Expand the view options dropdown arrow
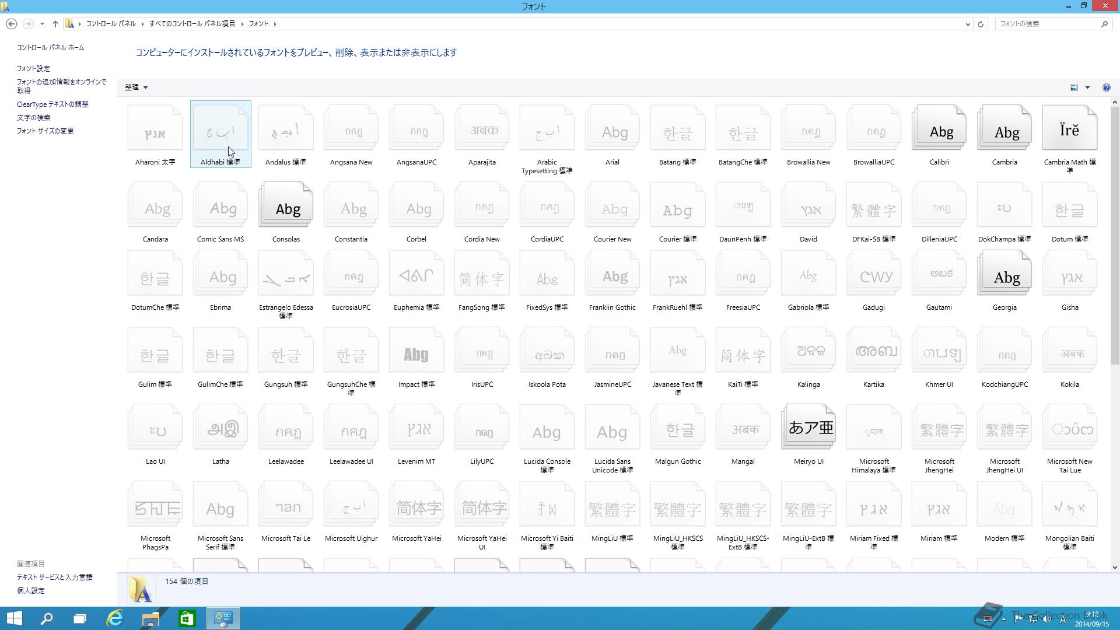 (1087, 87)
